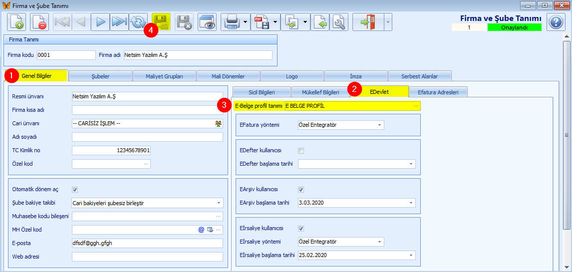The height and width of the screenshot is (272, 572).
Task: Click into the Adı soyadı field
Action: [x=147, y=137]
